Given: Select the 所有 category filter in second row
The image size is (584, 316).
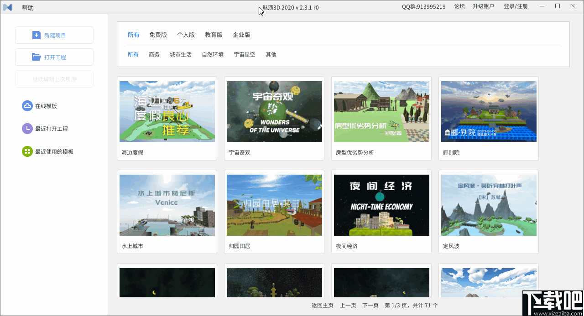Looking at the screenshot, I should [x=133, y=55].
